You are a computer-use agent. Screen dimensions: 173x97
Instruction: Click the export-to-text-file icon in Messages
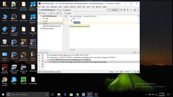coord(42,64)
